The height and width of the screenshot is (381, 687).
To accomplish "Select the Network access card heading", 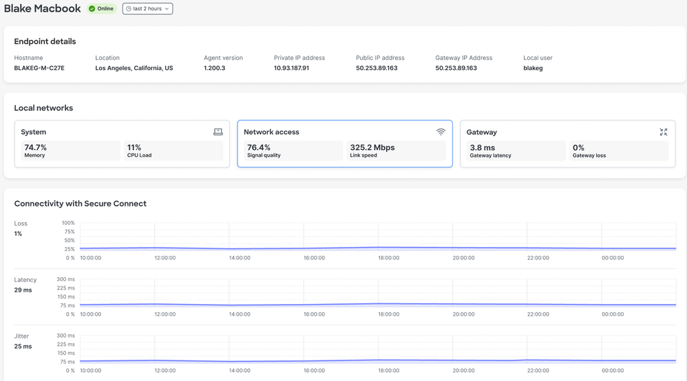I will point(271,132).
